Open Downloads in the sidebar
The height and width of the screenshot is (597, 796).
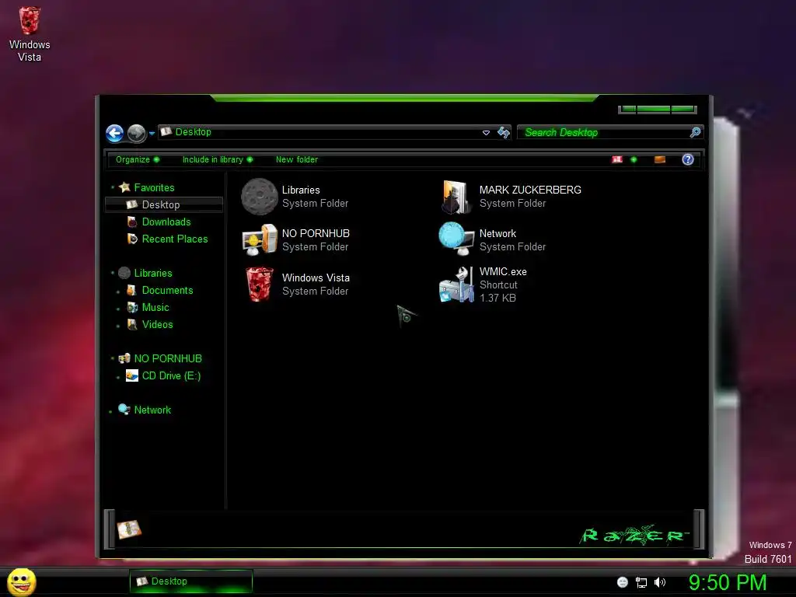click(166, 222)
